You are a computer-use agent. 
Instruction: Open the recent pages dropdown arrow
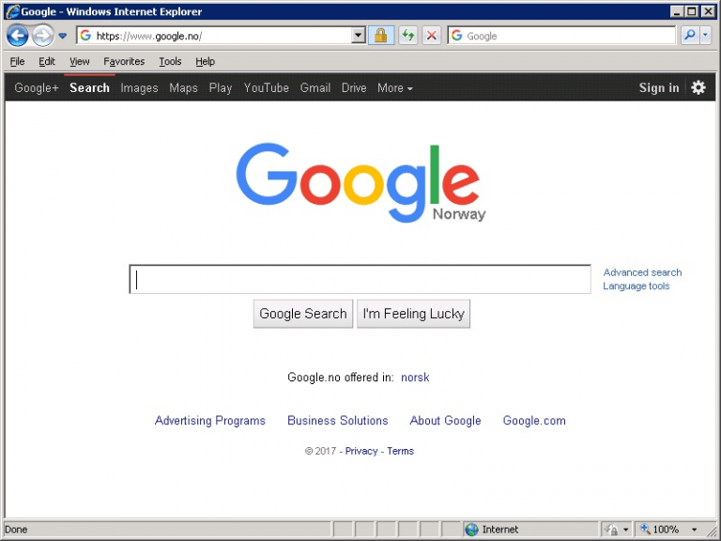point(63,36)
